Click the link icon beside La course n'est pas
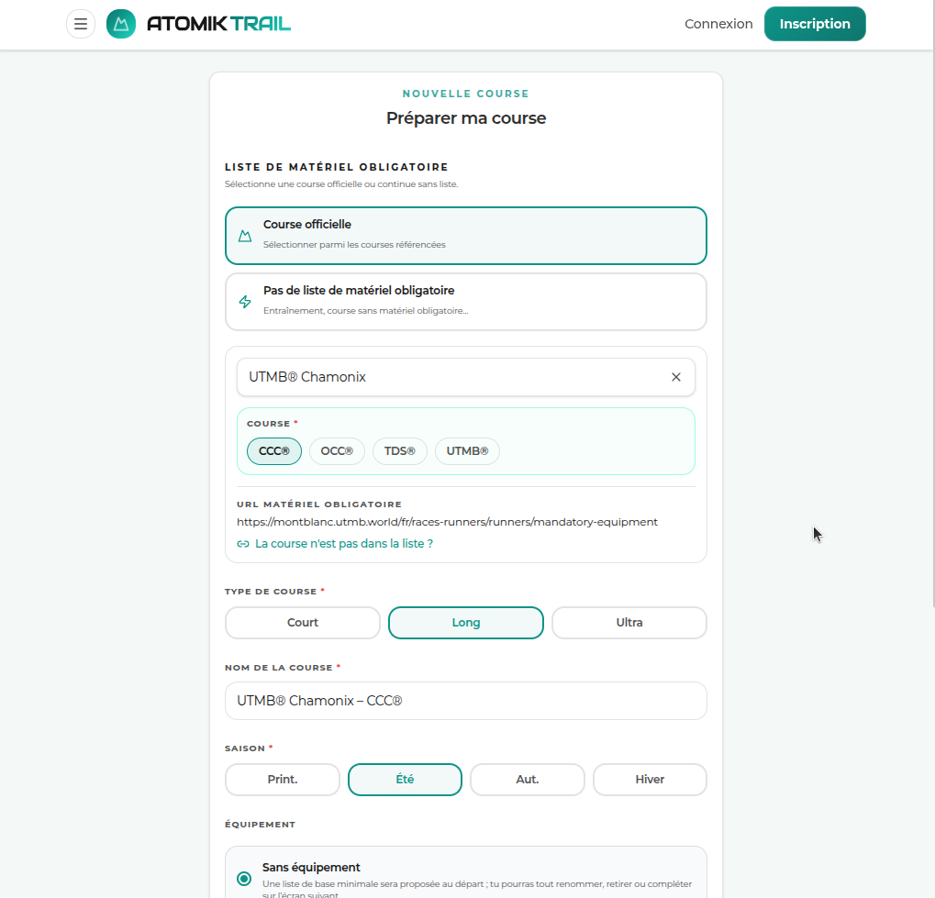The height and width of the screenshot is (898, 935). (243, 544)
